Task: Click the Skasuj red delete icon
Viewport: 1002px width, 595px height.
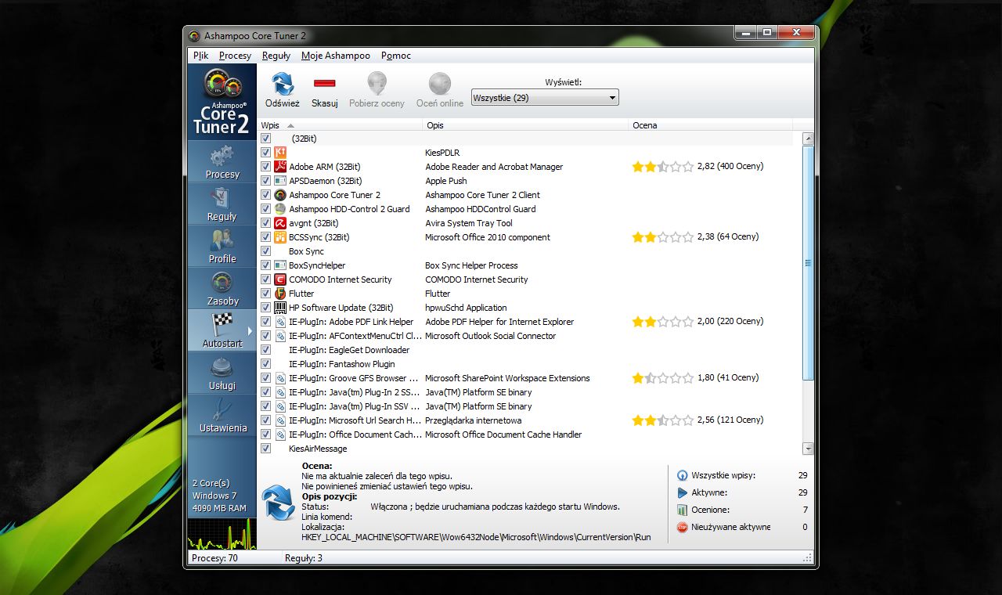Action: pyautogui.click(x=324, y=83)
